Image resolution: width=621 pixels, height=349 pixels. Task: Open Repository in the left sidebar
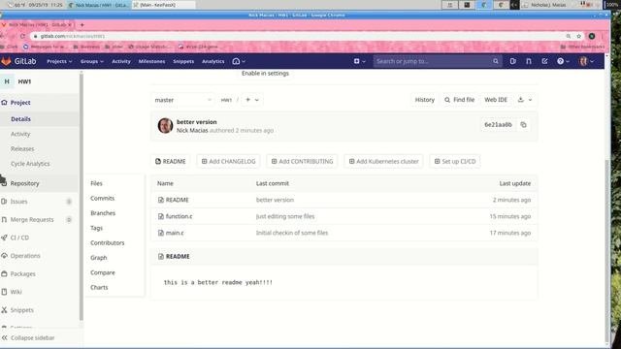(x=40, y=183)
